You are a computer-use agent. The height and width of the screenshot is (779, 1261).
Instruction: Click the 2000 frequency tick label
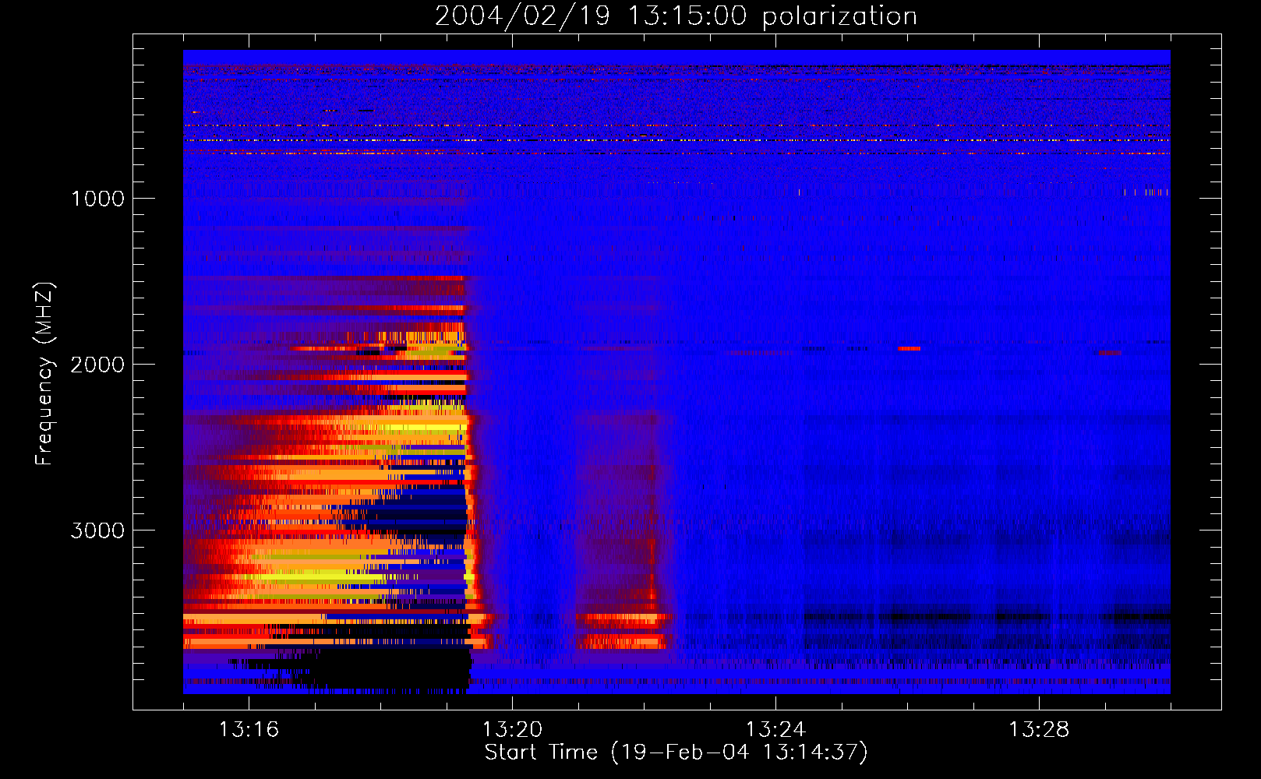(x=97, y=365)
